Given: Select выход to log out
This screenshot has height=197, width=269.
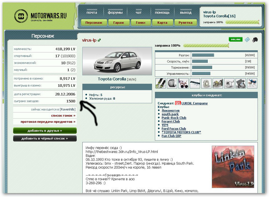Looking at the screenshot, I should coord(186,12).
